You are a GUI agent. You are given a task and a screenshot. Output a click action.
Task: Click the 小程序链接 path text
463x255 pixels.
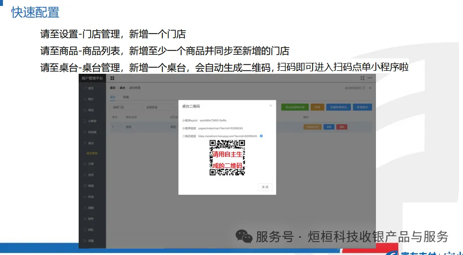point(221,128)
